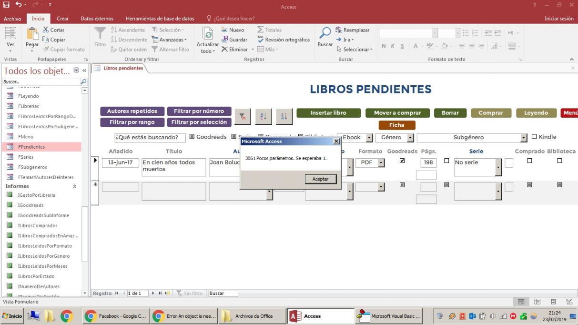The height and width of the screenshot is (325, 578).
Task: Open the PDF Formato dropdown
Action: click(x=381, y=163)
